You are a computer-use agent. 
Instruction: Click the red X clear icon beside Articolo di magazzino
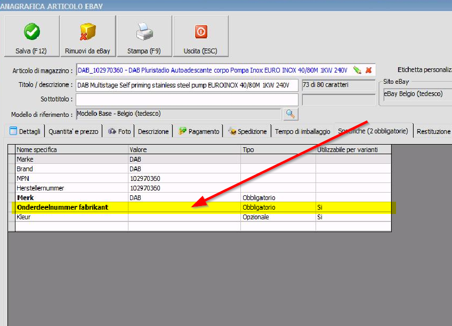(368, 70)
